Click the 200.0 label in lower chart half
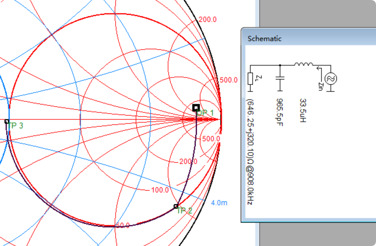 [188, 161]
